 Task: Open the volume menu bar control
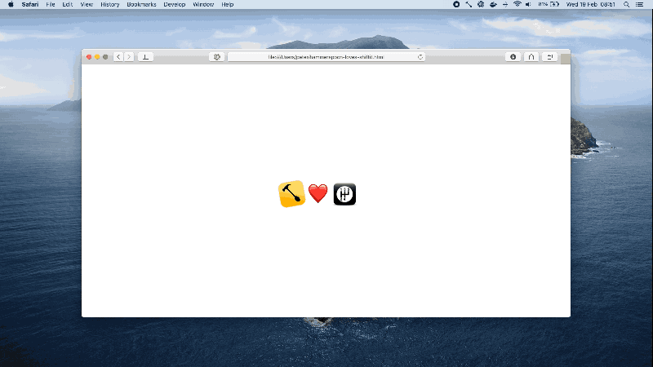(528, 5)
